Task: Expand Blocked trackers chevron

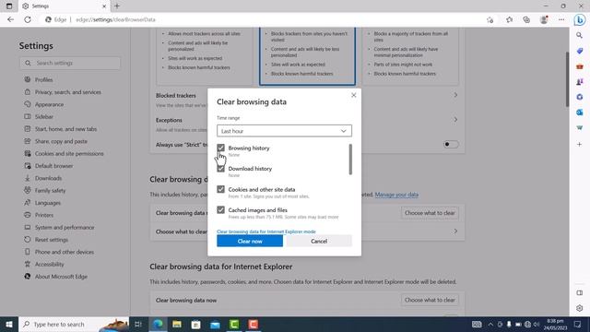Action: [x=455, y=95]
